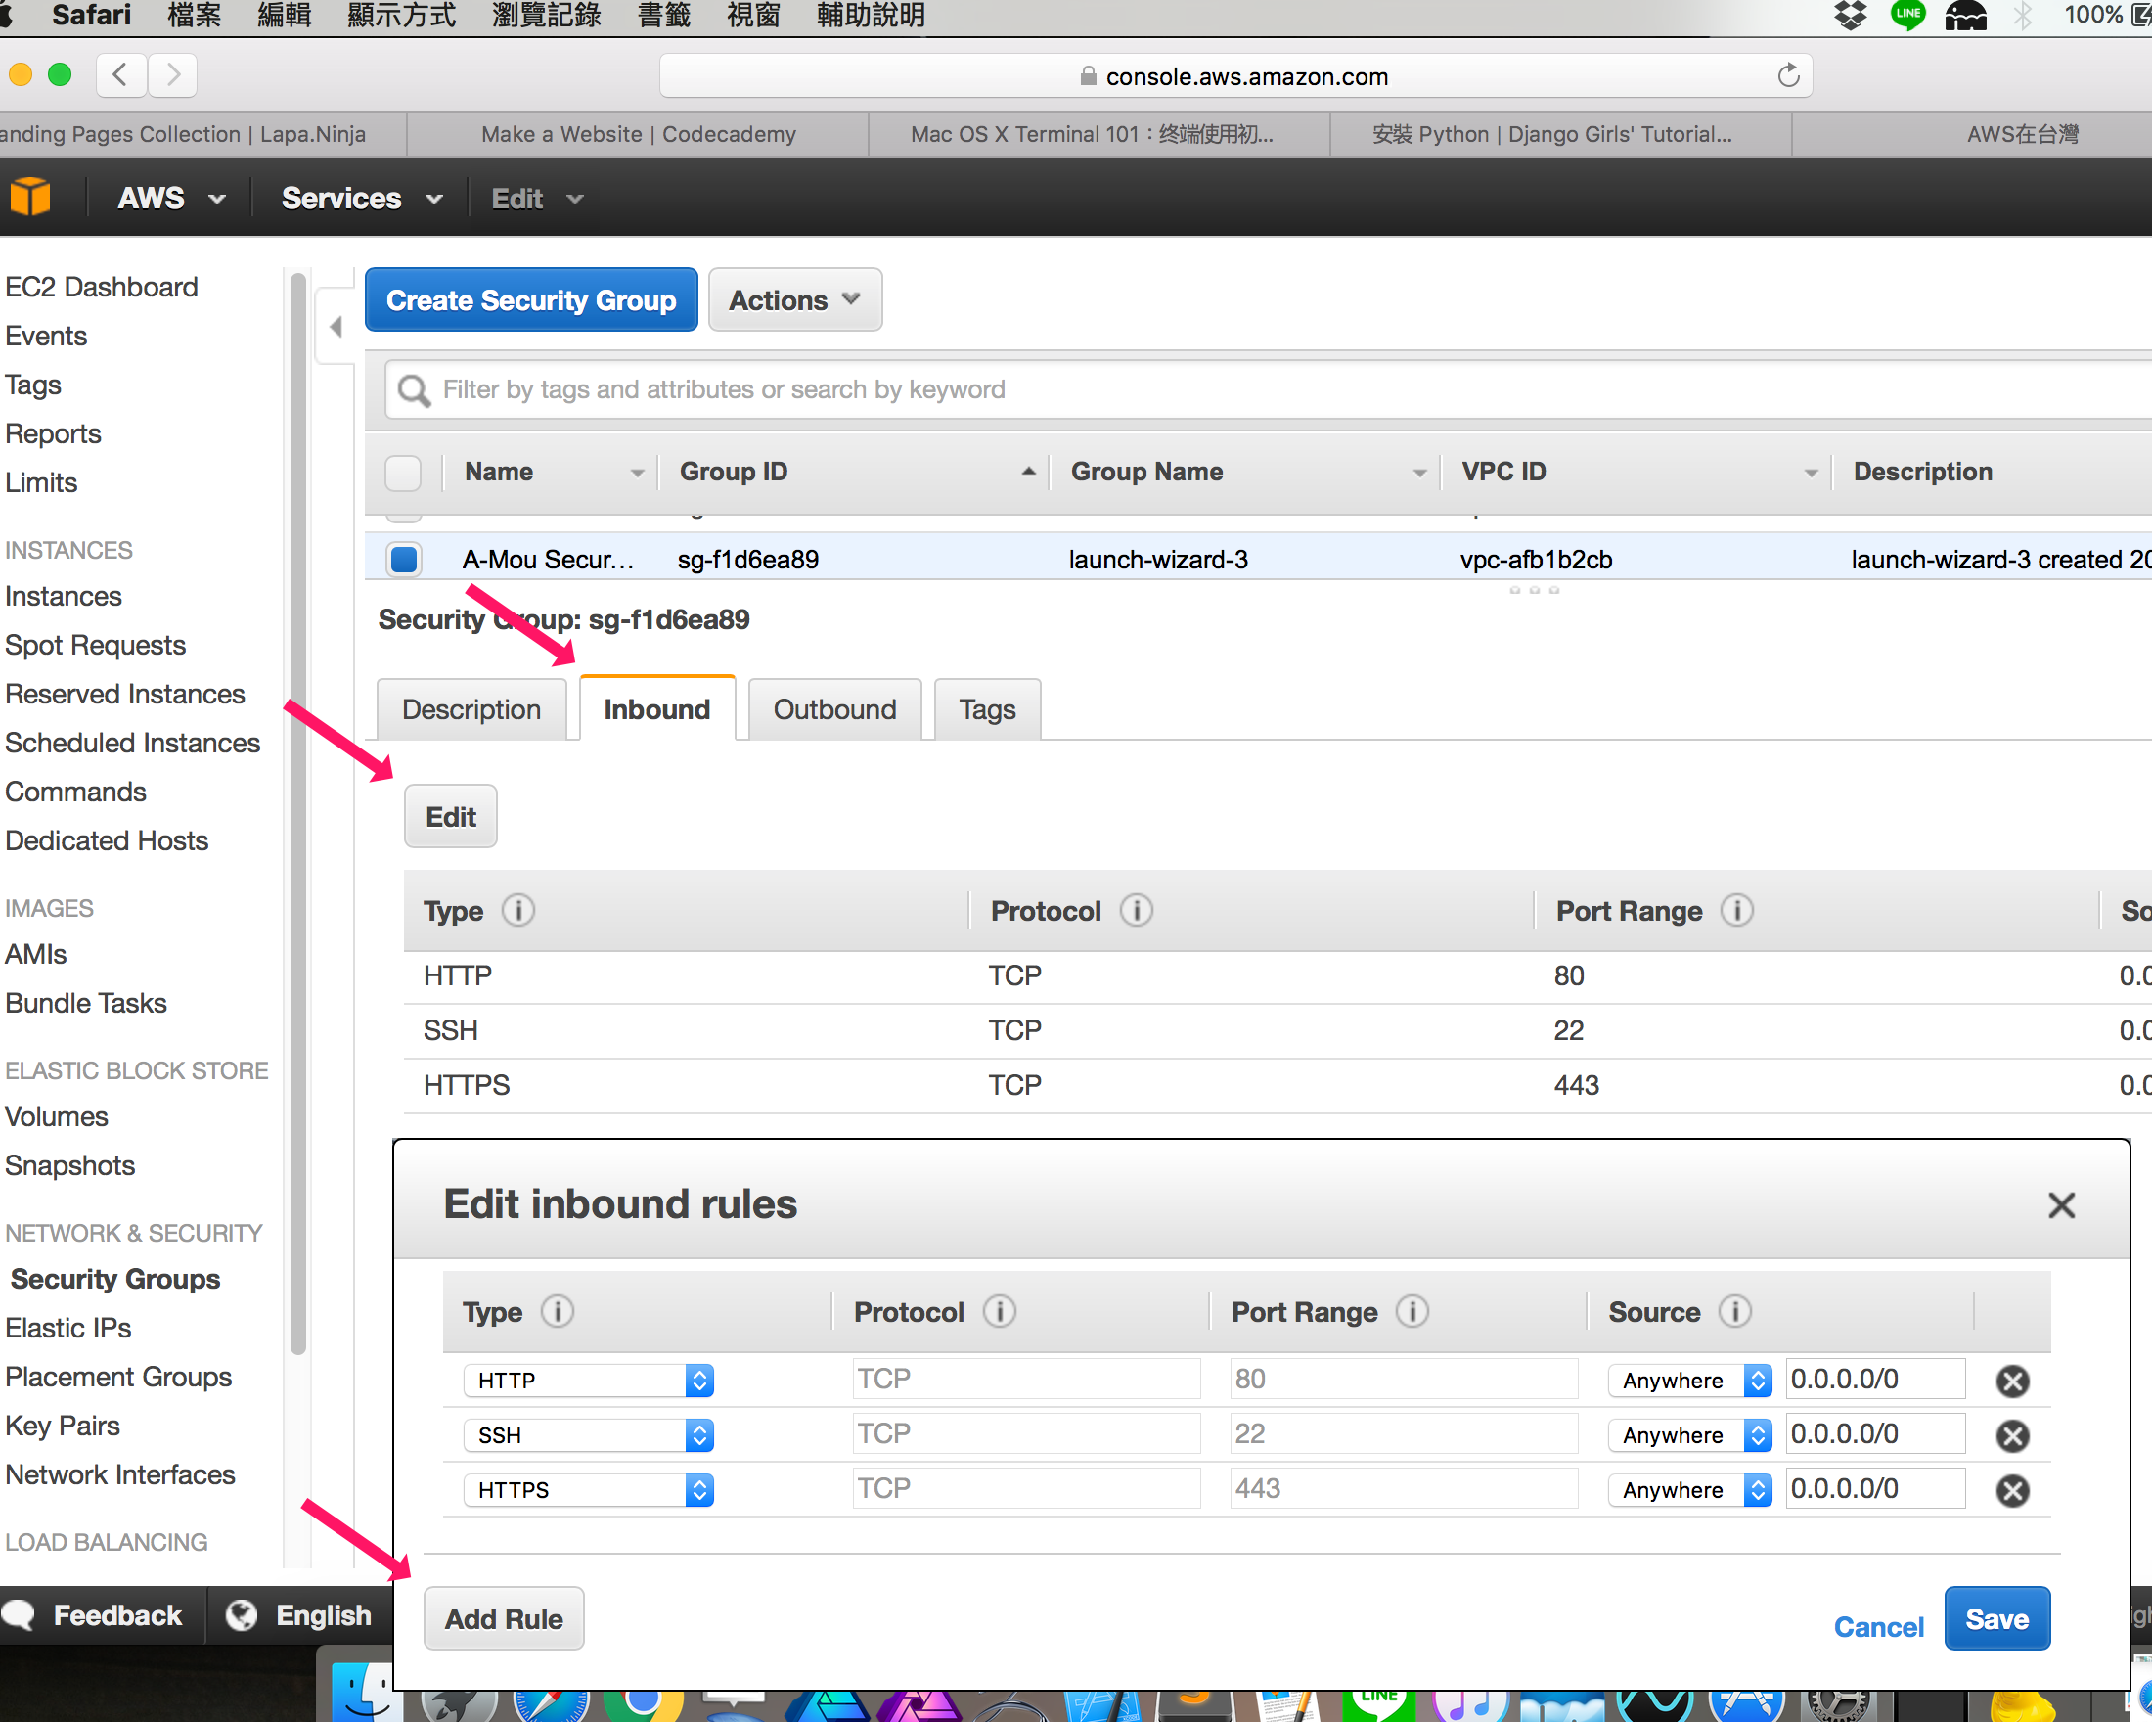Click the Edit button under Inbound tab

[x=450, y=817]
